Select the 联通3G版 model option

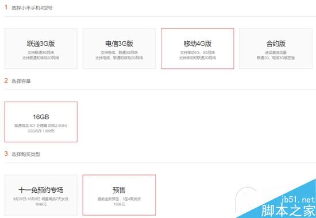pyautogui.click(x=41, y=49)
